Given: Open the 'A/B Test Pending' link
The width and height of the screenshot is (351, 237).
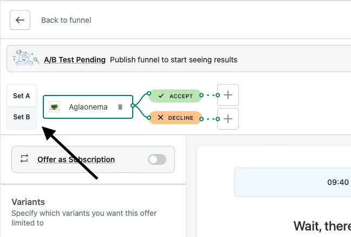Looking at the screenshot, I should click(x=75, y=59).
